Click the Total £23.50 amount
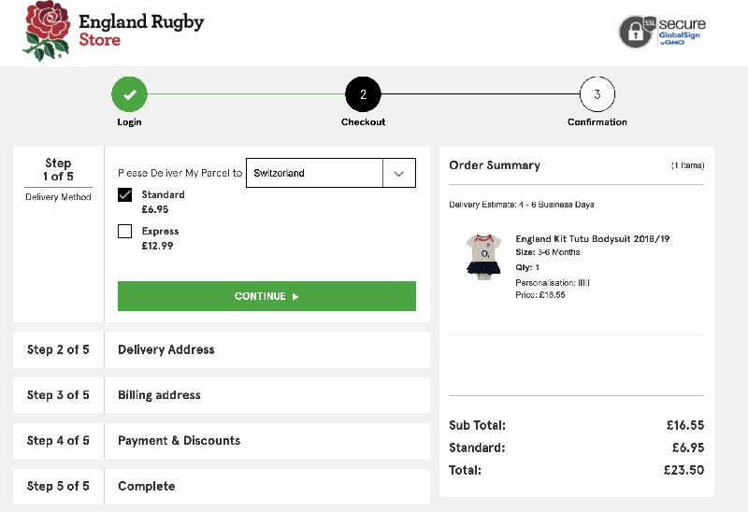This screenshot has height=512, width=748. 683,470
